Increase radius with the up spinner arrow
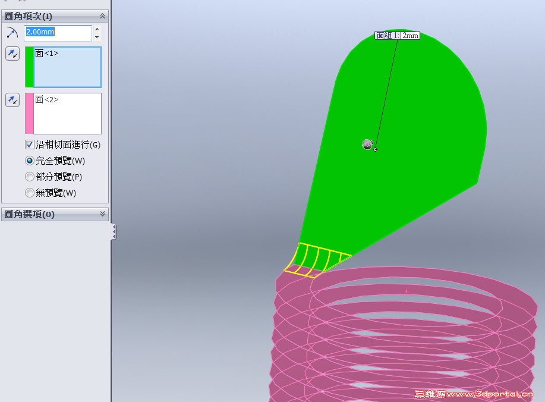The width and height of the screenshot is (545, 402). 97,29
